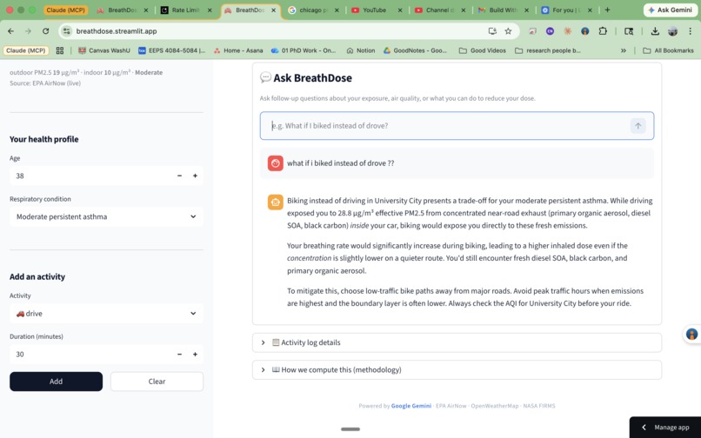Open the apps grid in bookmarks bar
The image size is (701, 438).
click(x=60, y=50)
